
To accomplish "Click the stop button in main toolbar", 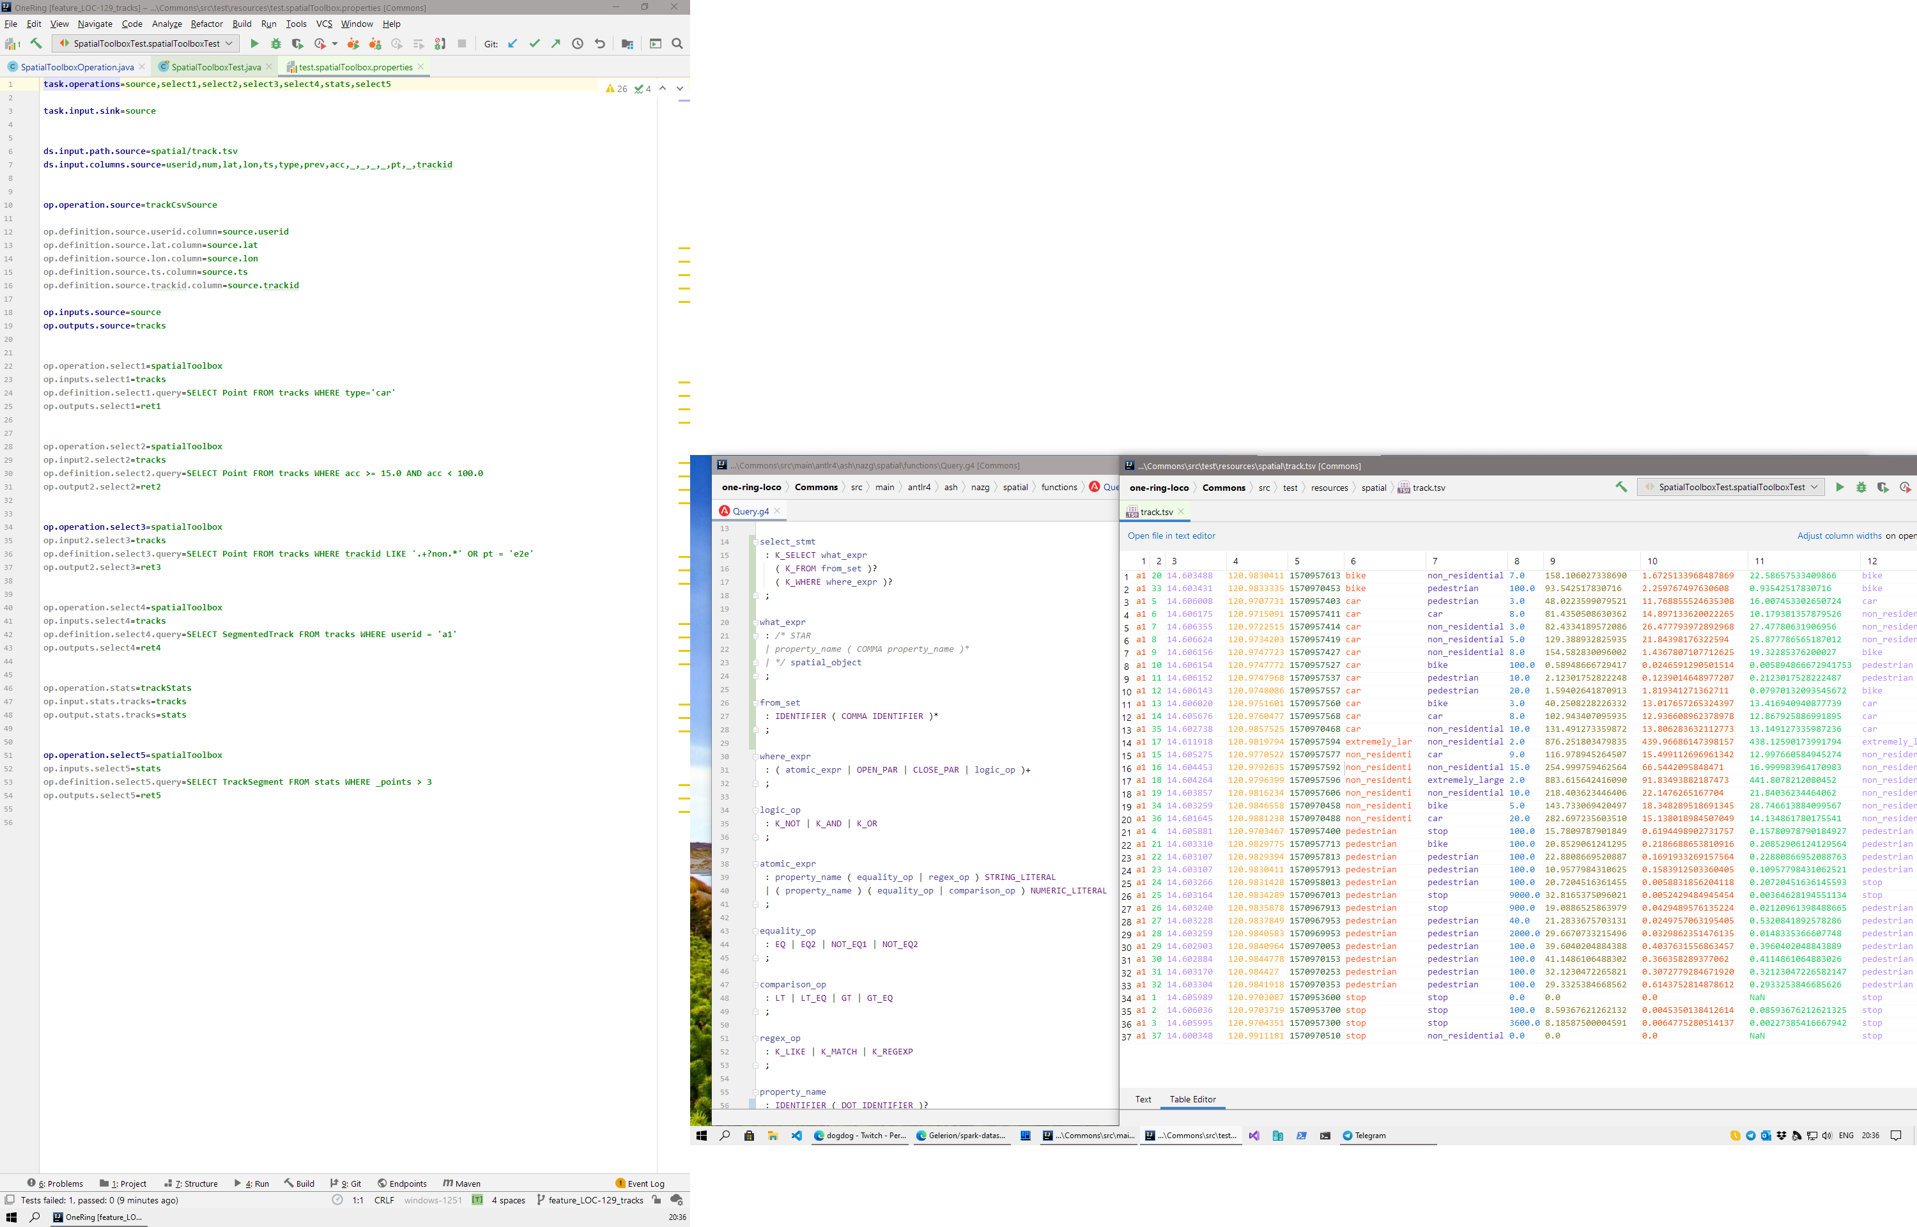I will click(462, 44).
